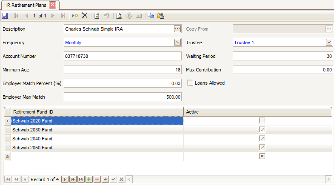The height and width of the screenshot is (185, 334).
Task: Open Description lookup ellipsis button
Action: click(x=177, y=29)
